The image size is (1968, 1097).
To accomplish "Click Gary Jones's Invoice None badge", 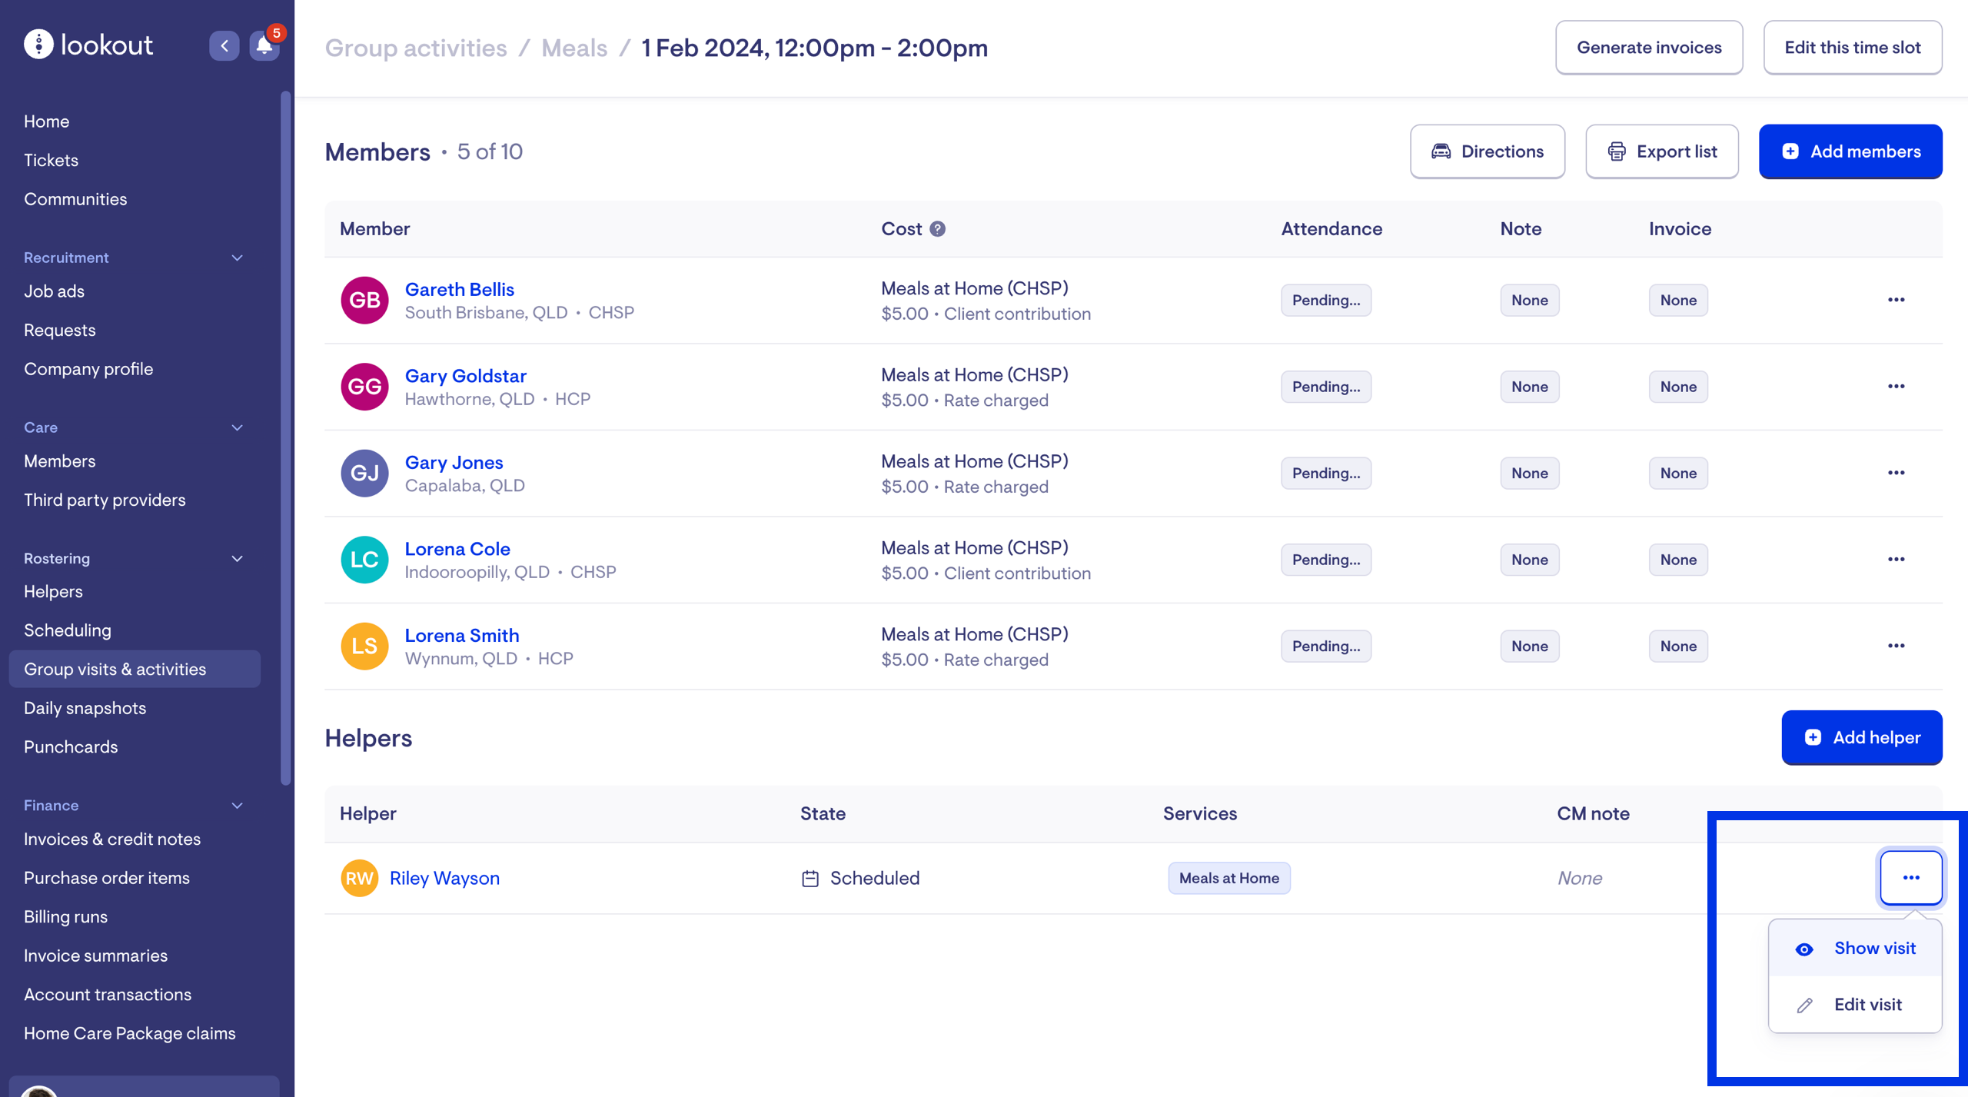I will coord(1677,473).
